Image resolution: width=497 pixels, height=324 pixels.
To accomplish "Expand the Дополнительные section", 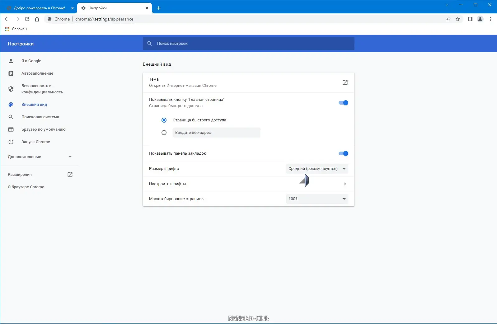I will click(40, 157).
